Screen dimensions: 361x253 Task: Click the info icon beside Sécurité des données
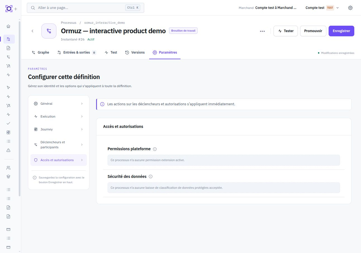[151, 176]
